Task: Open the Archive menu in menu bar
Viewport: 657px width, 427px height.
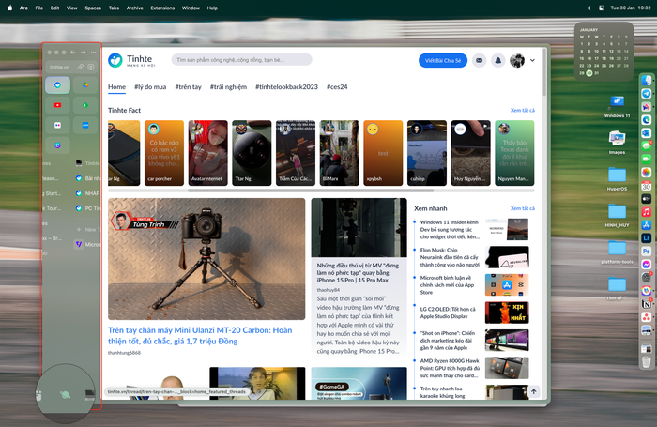Action: (x=135, y=8)
